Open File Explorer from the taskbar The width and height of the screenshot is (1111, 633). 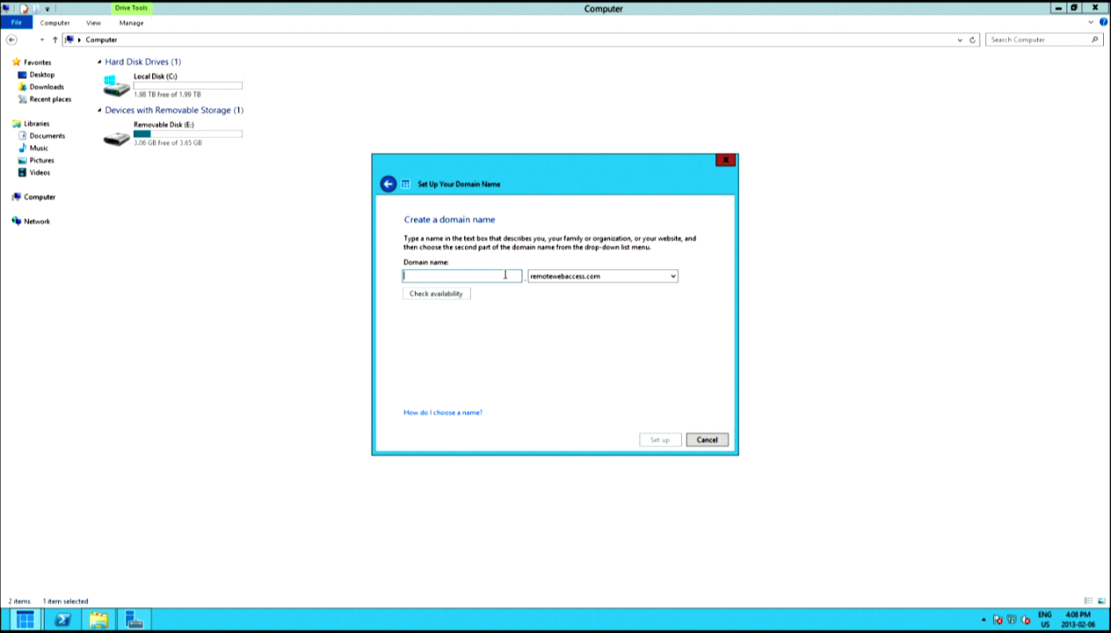[98, 620]
